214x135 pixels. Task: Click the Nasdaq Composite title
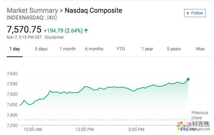point(93,10)
